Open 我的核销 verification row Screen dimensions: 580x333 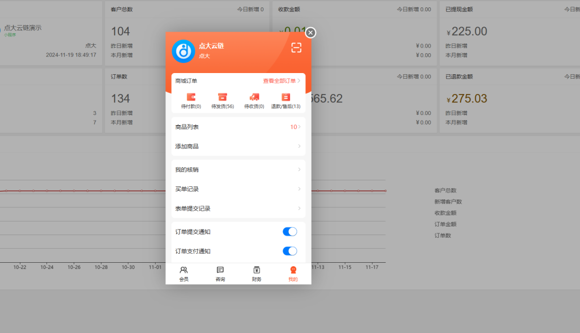(x=238, y=169)
